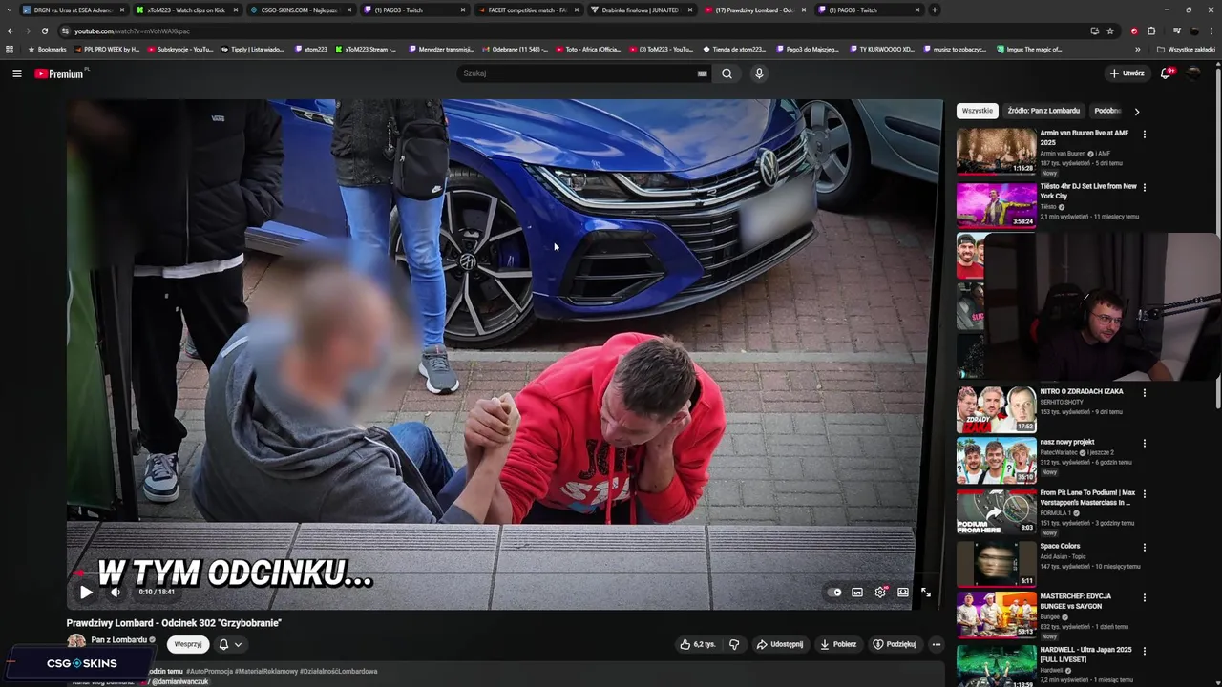Go to YouTube Premium home logo
The height and width of the screenshot is (687, 1222).
pyautogui.click(x=61, y=73)
